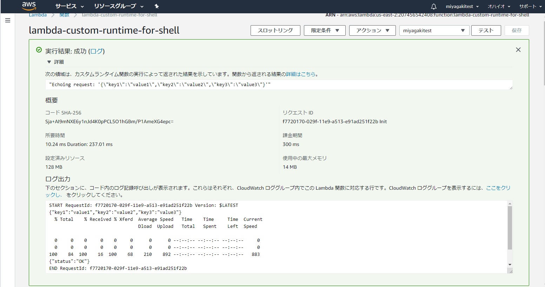Expand the 限定条件 qualifiers dropdown
Screen dimensions: 545x287
pyautogui.click(x=325, y=30)
